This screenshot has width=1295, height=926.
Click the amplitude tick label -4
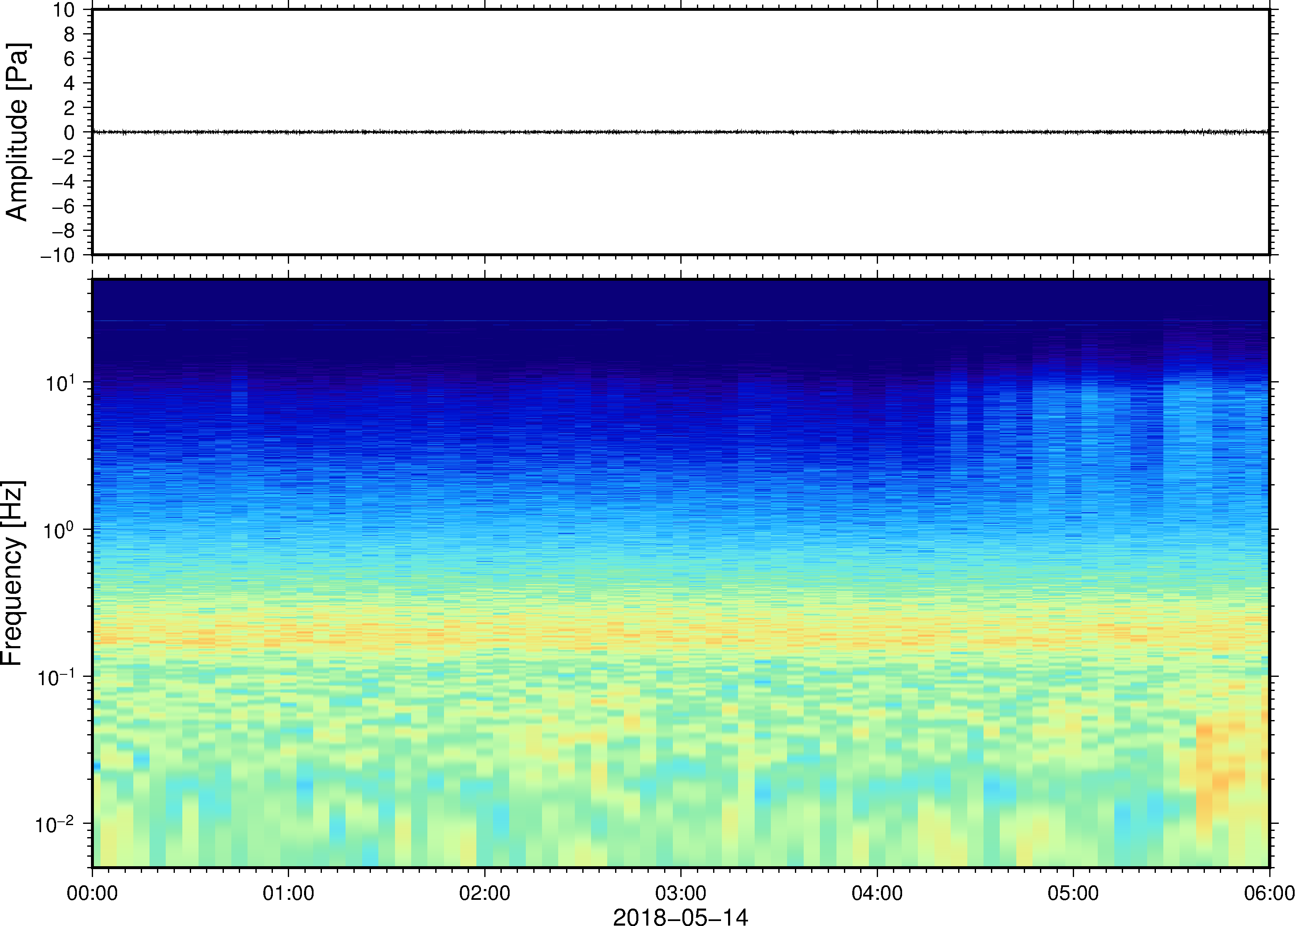tap(63, 181)
